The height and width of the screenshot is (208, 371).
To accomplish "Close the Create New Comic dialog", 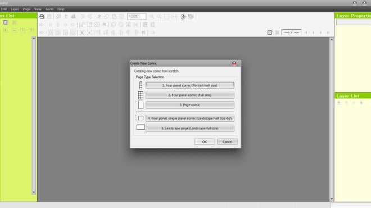I will 234,63.
